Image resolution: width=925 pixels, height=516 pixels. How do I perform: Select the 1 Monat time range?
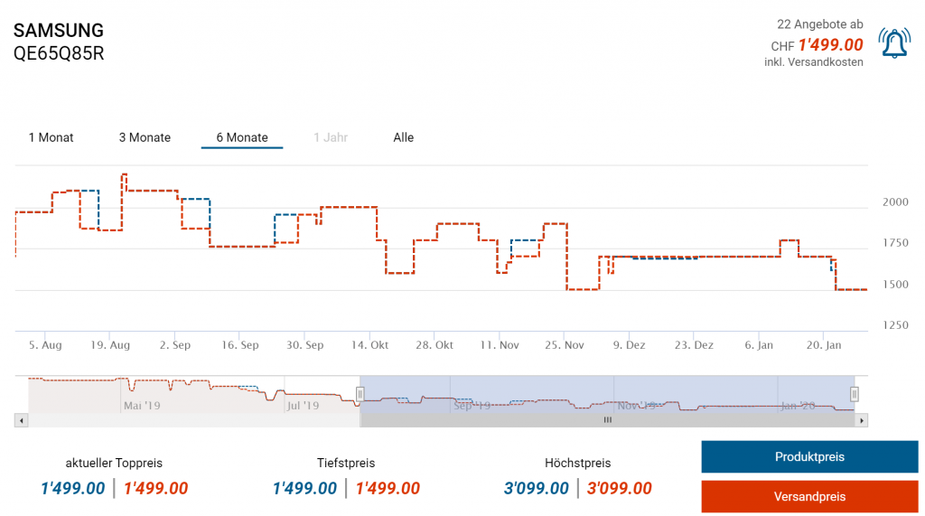[x=51, y=137]
